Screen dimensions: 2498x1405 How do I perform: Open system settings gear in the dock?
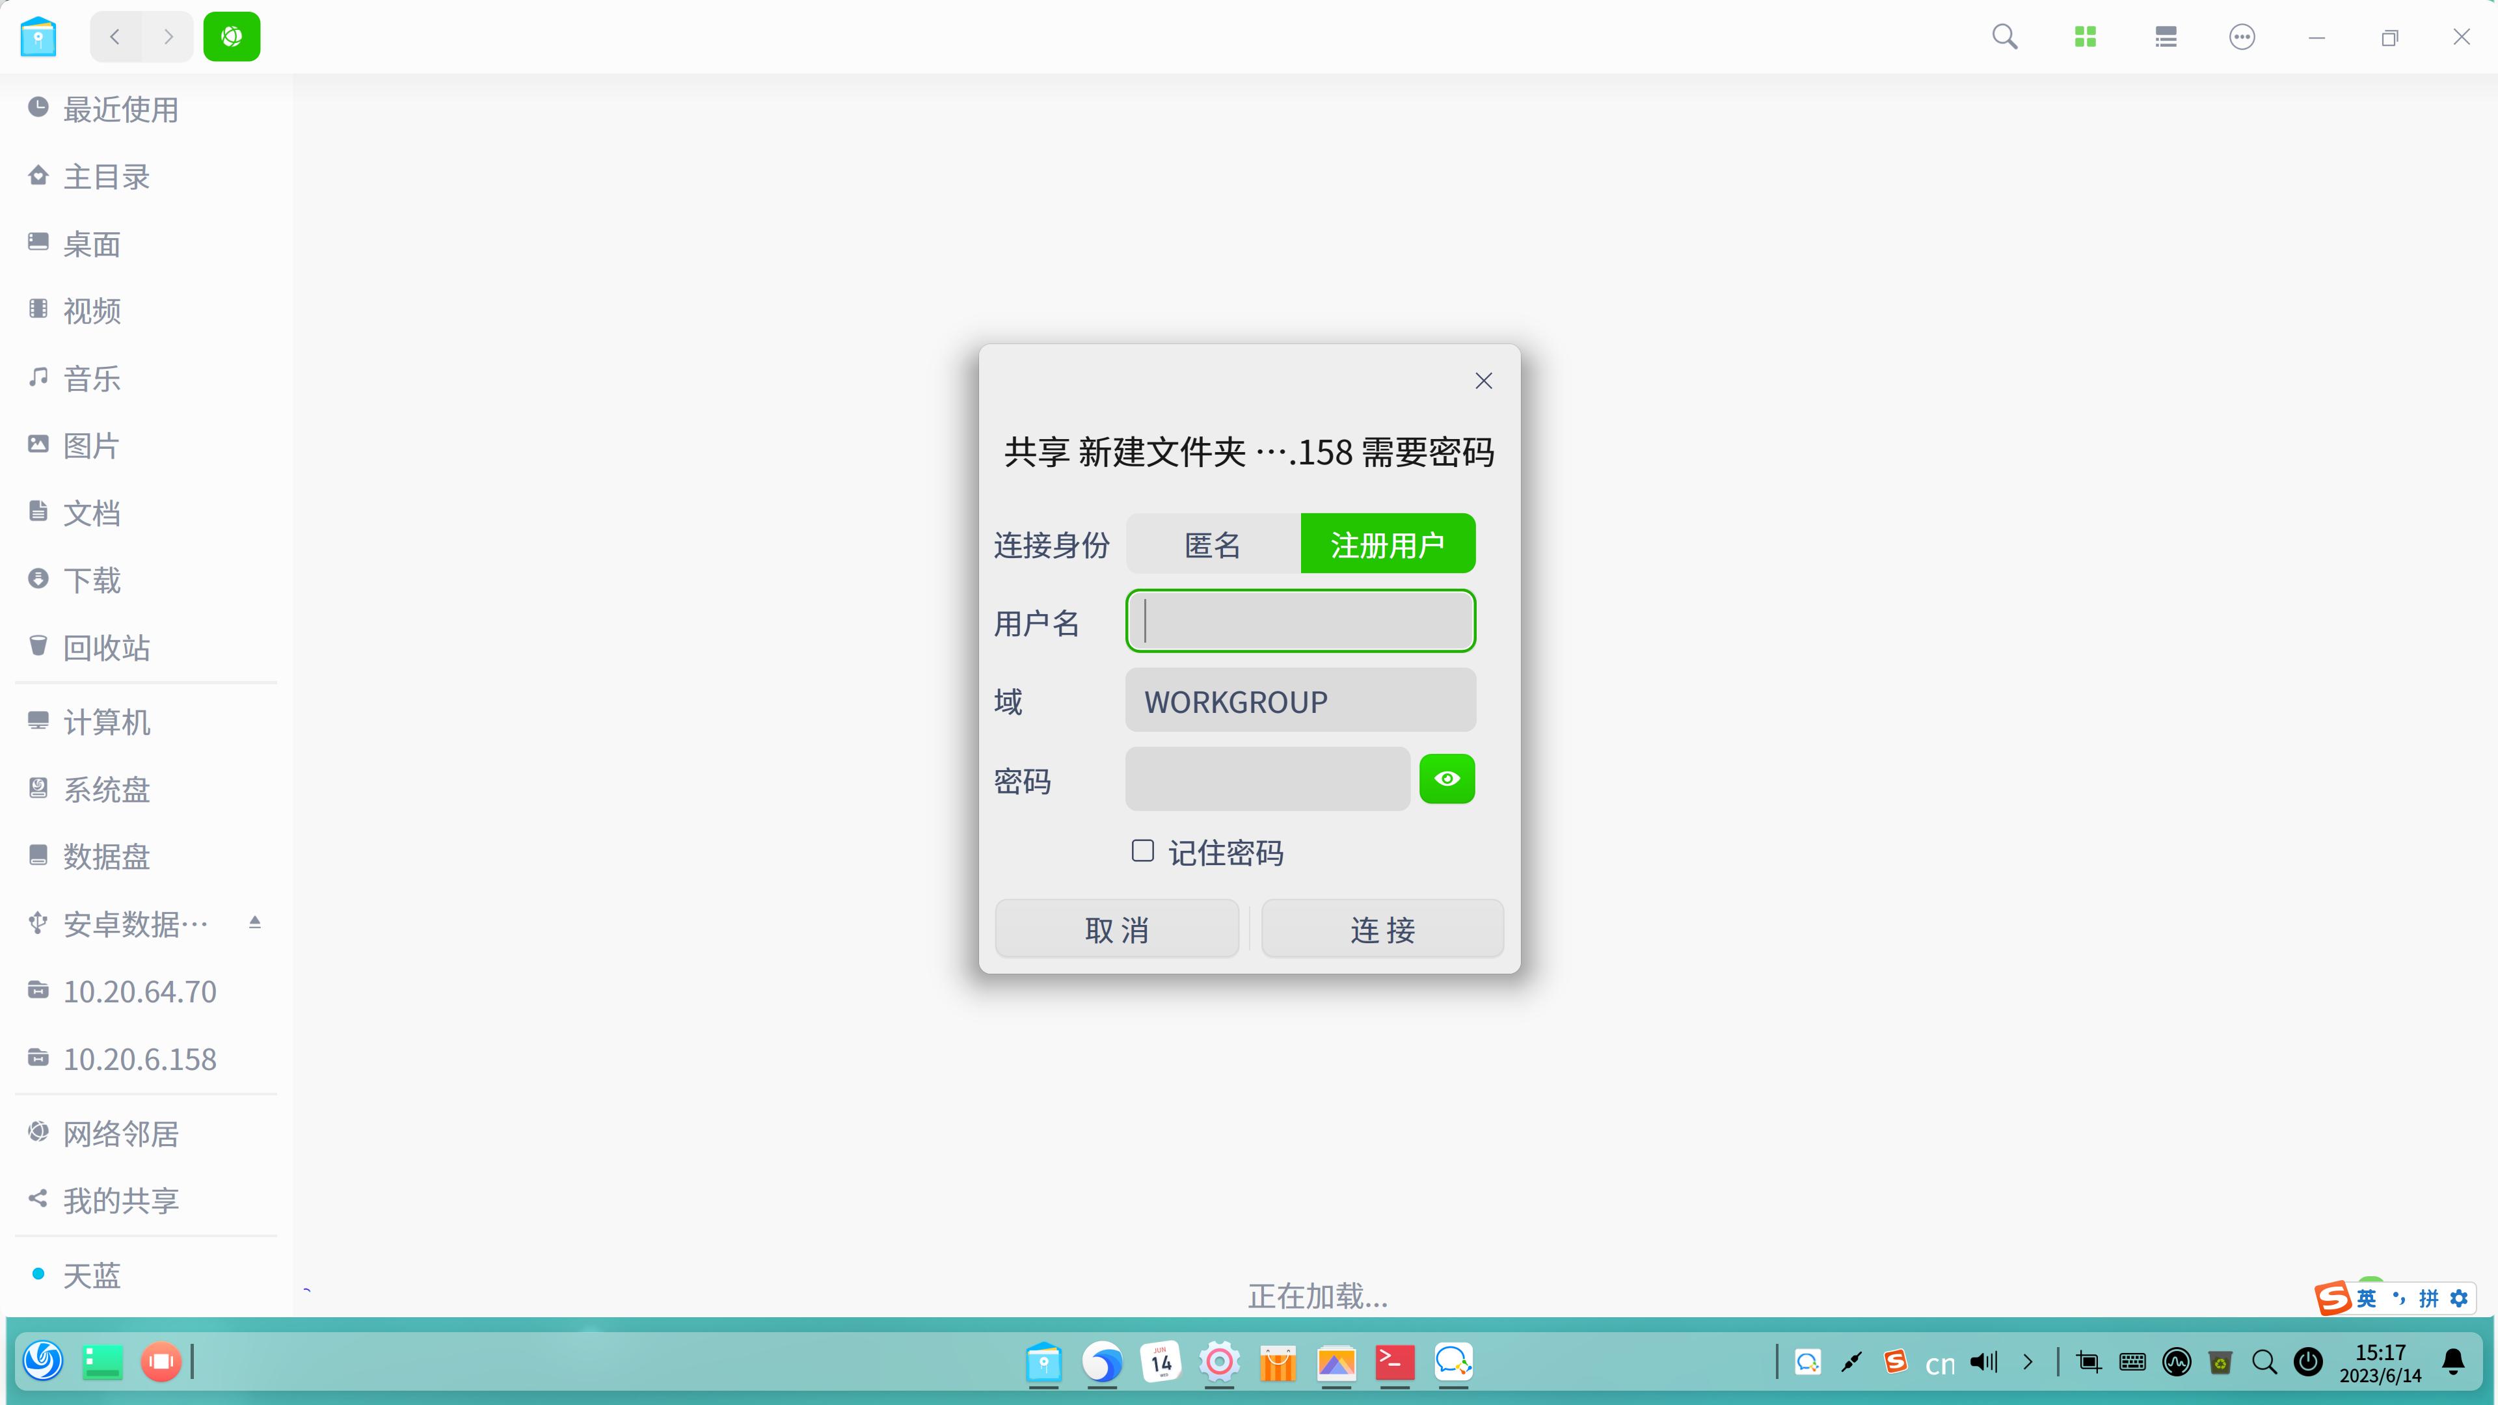(1219, 1362)
